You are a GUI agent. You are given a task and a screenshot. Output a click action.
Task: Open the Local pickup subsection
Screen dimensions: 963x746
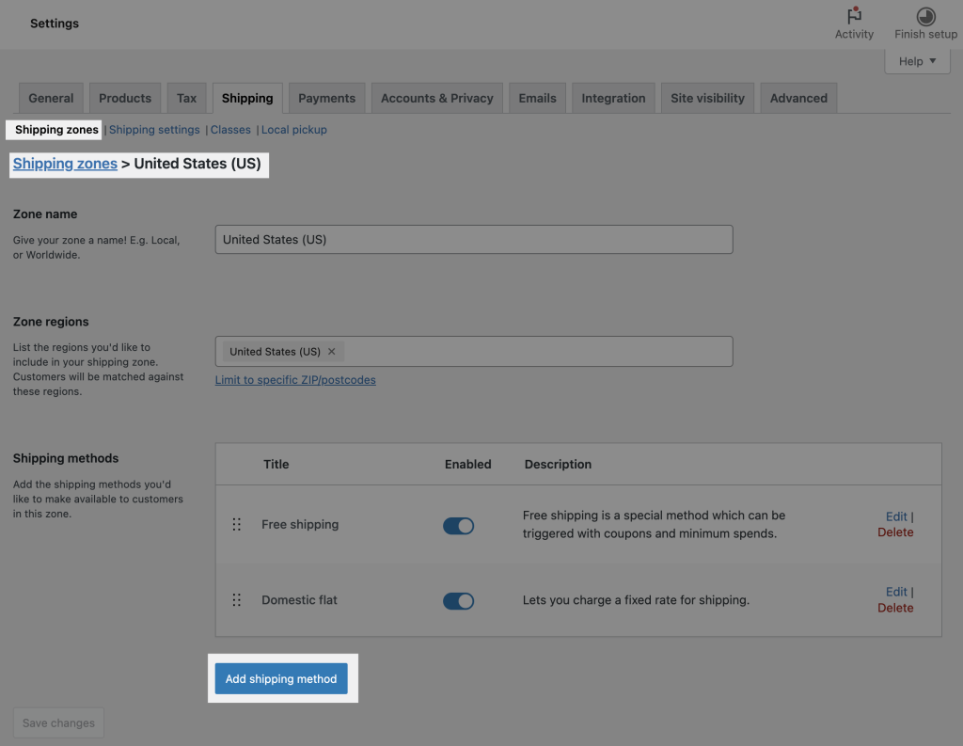(x=294, y=129)
